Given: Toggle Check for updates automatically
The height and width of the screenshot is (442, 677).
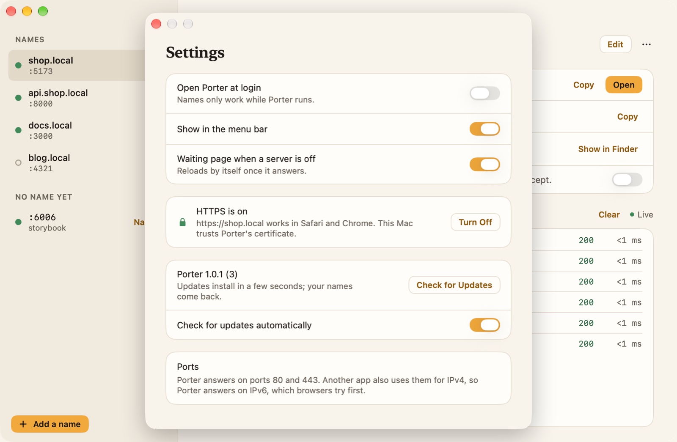Looking at the screenshot, I should click(x=484, y=325).
